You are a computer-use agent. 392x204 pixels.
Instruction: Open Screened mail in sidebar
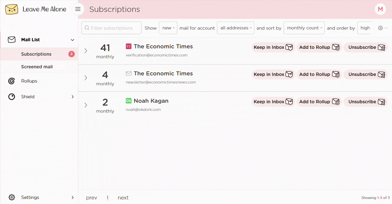[x=37, y=67]
